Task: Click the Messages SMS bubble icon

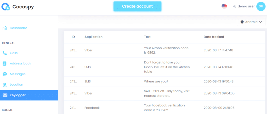Action: (x=5, y=74)
